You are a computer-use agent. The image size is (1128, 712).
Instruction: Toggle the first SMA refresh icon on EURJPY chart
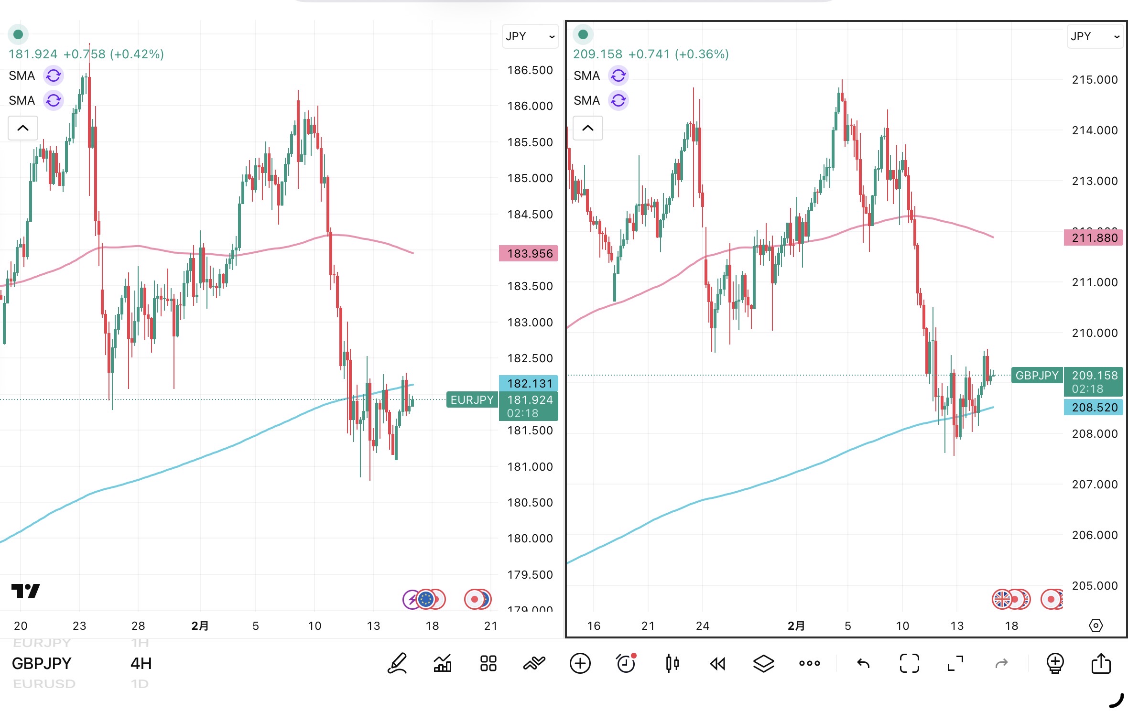54,76
